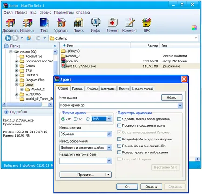
Task: Open the Правка menu
Action: point(21,13)
